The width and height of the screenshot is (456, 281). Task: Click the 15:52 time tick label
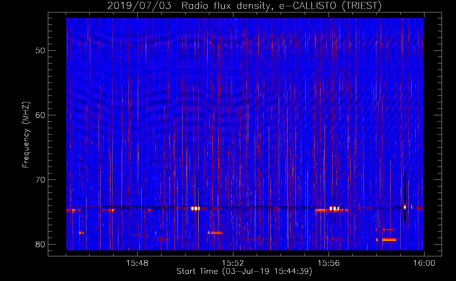click(233, 263)
